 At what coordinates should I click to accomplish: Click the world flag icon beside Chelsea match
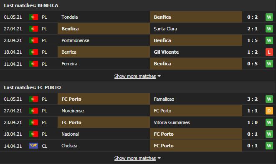coord(34,146)
